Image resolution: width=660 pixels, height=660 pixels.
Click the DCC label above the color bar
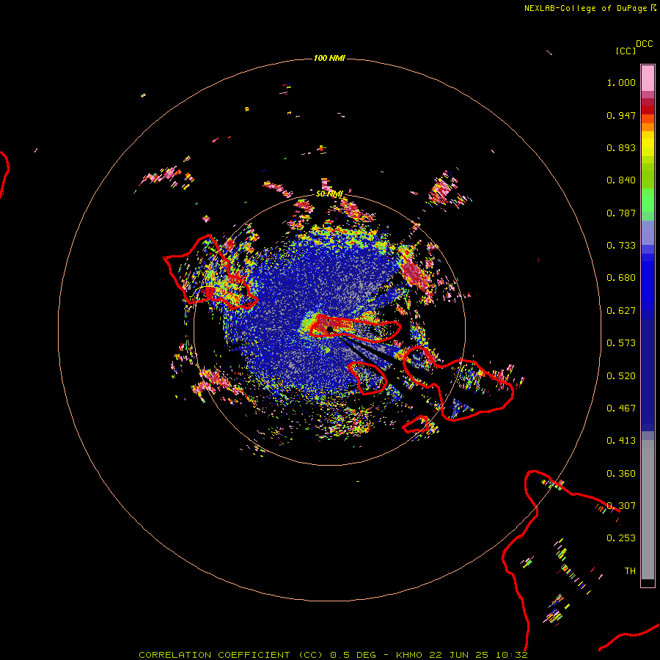click(644, 44)
